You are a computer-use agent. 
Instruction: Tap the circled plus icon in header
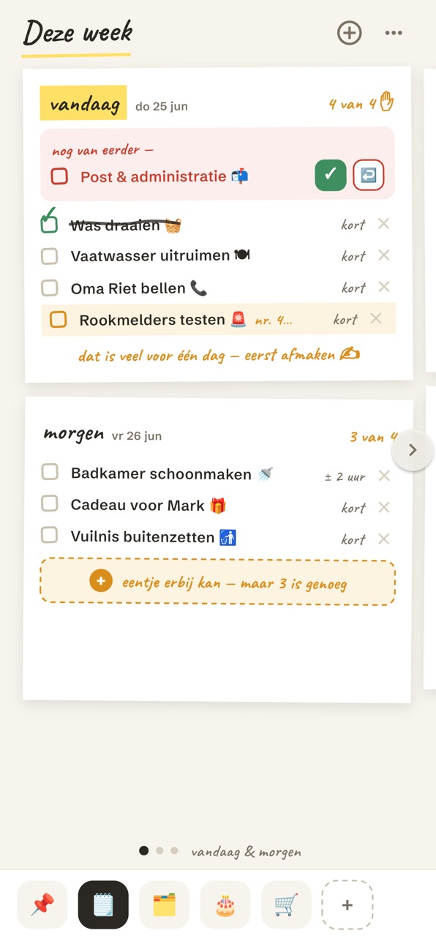click(x=349, y=33)
